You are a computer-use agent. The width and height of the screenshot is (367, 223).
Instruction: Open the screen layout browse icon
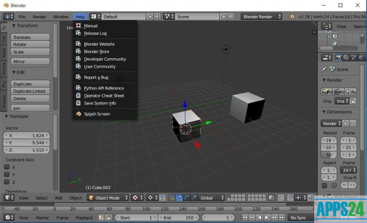tap(95, 17)
